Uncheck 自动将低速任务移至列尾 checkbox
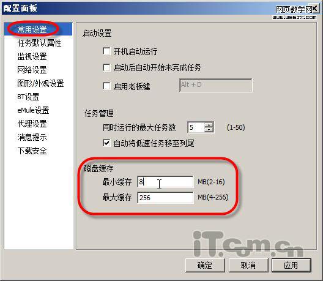Image resolution: width=323 pixels, height=281 pixels. click(x=106, y=143)
